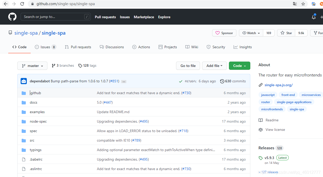Open the green Code button
Viewport: 323px width, 177px height.
pyautogui.click(x=239, y=65)
